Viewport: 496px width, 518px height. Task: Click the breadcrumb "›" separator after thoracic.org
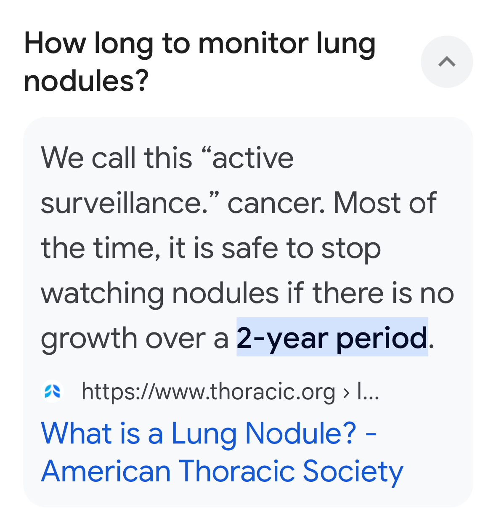click(346, 392)
